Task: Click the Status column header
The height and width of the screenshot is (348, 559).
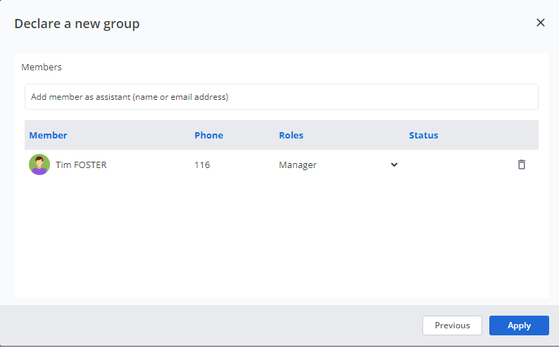Action: click(x=423, y=135)
